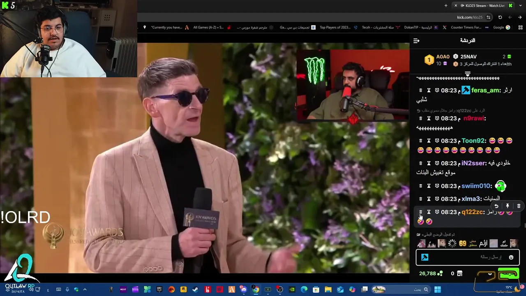Open Rockstar Games Launcher from taskbar
Image resolution: width=526 pixels, height=296 pixels.
click(x=183, y=289)
